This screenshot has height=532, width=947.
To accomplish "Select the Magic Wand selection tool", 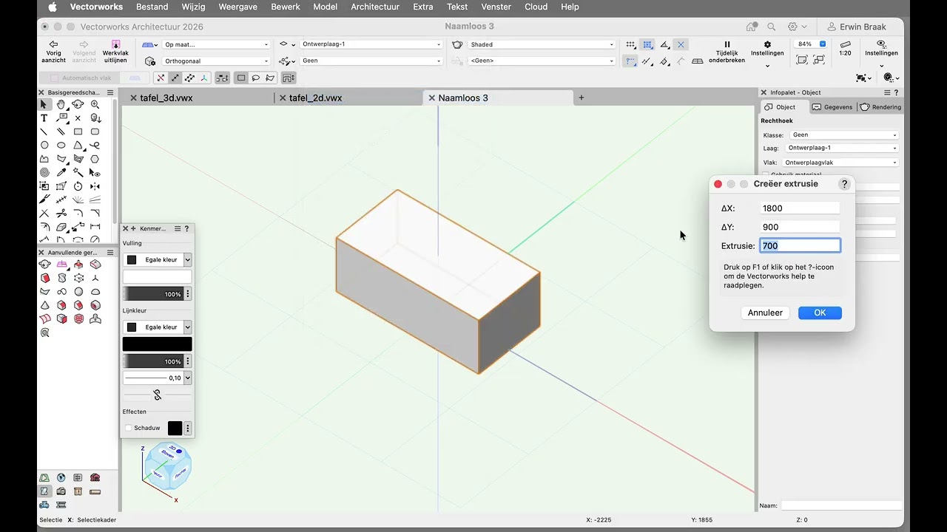I will pyautogui.click(x=78, y=173).
